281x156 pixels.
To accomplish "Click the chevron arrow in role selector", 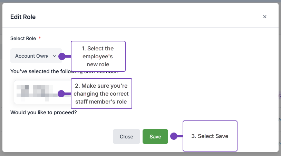I will pyautogui.click(x=54, y=56).
